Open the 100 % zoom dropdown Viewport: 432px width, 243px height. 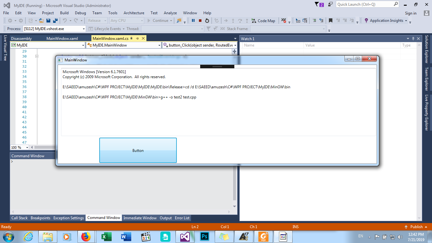point(20,147)
